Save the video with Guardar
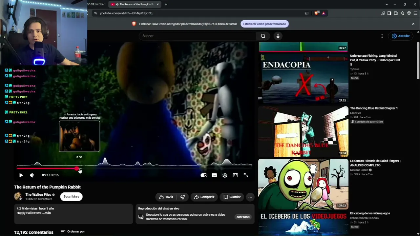 (x=232, y=197)
